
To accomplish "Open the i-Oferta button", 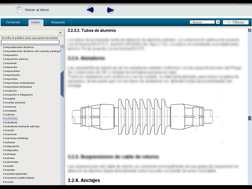I will click(x=235, y=22).
